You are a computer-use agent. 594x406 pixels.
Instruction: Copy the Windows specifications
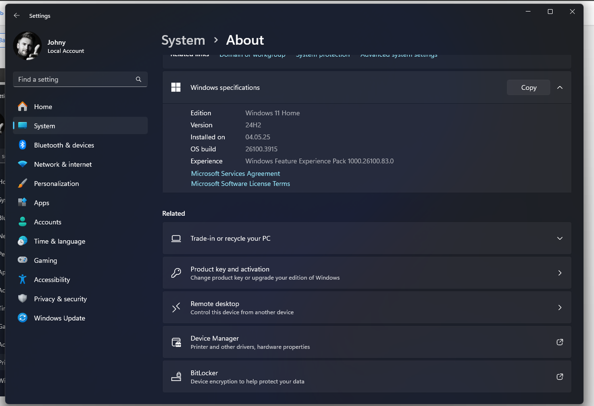point(528,87)
